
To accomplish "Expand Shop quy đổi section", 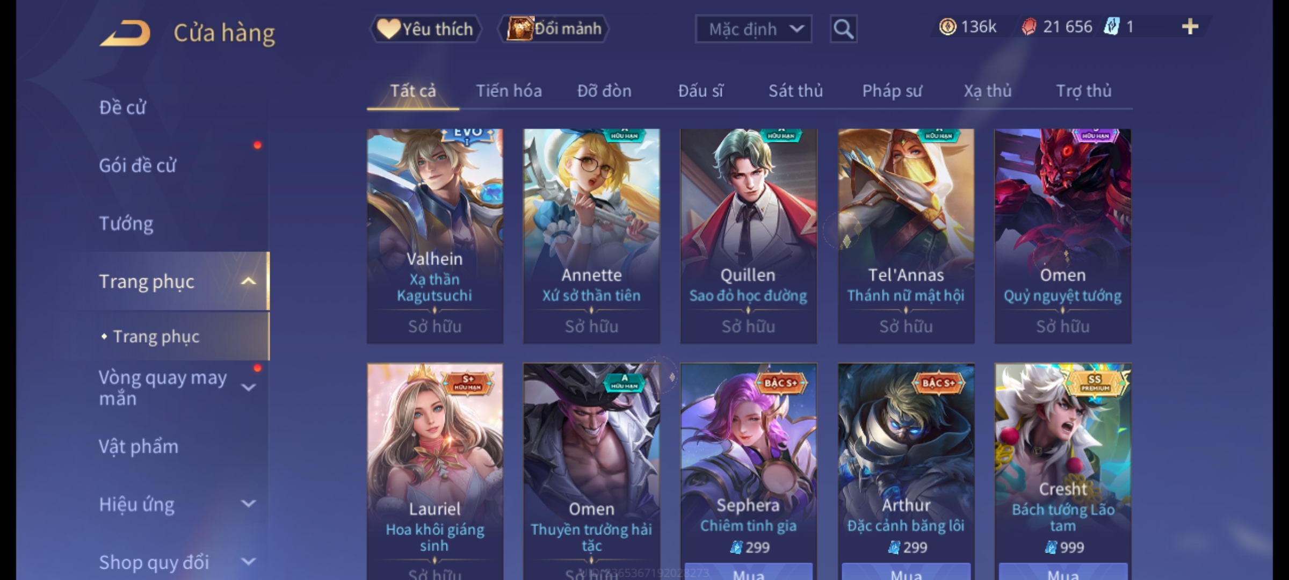I will (x=248, y=562).
